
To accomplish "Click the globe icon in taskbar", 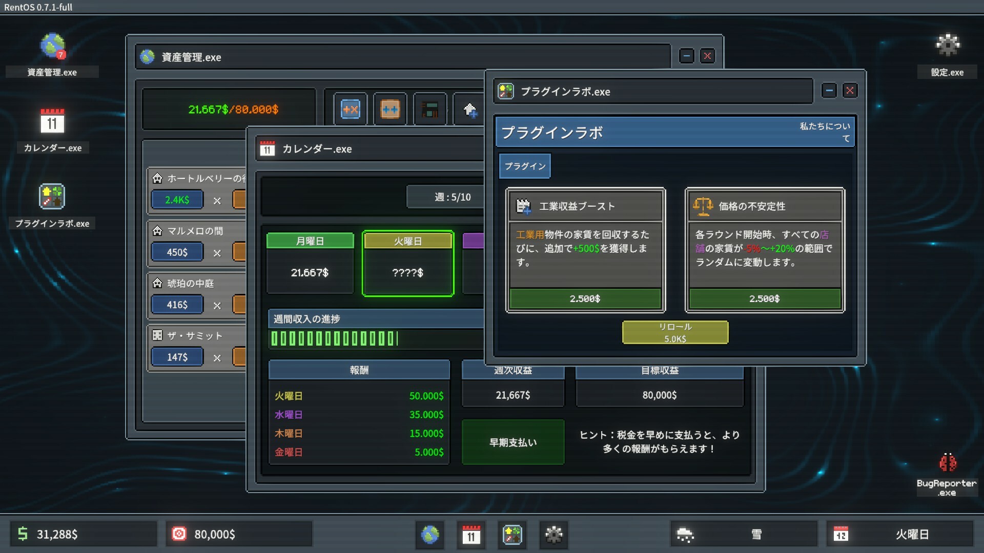I will [x=430, y=535].
